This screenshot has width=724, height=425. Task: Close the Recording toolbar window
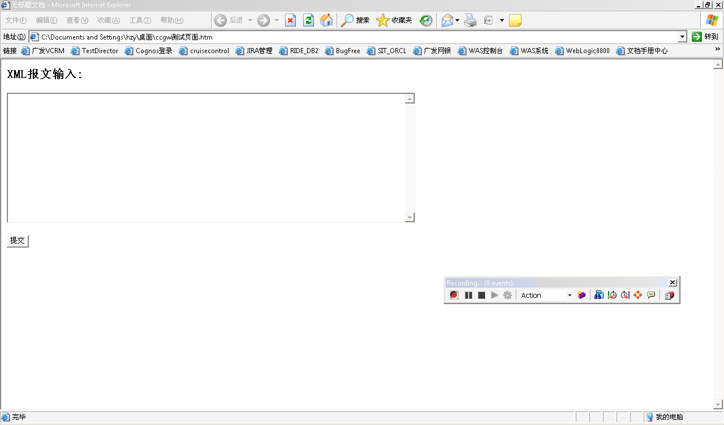[x=673, y=283]
